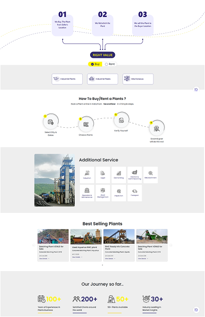Open the Miscellaneous category
Viewport: 205px width, 317px height.
coord(138,79)
